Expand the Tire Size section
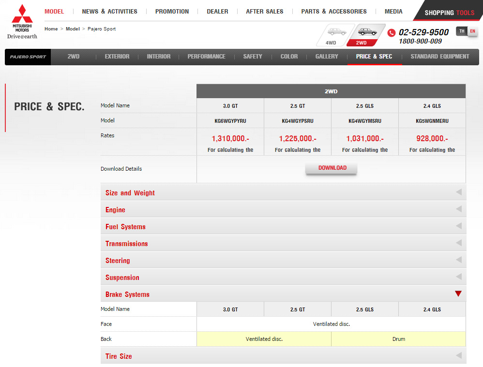 pyautogui.click(x=283, y=356)
